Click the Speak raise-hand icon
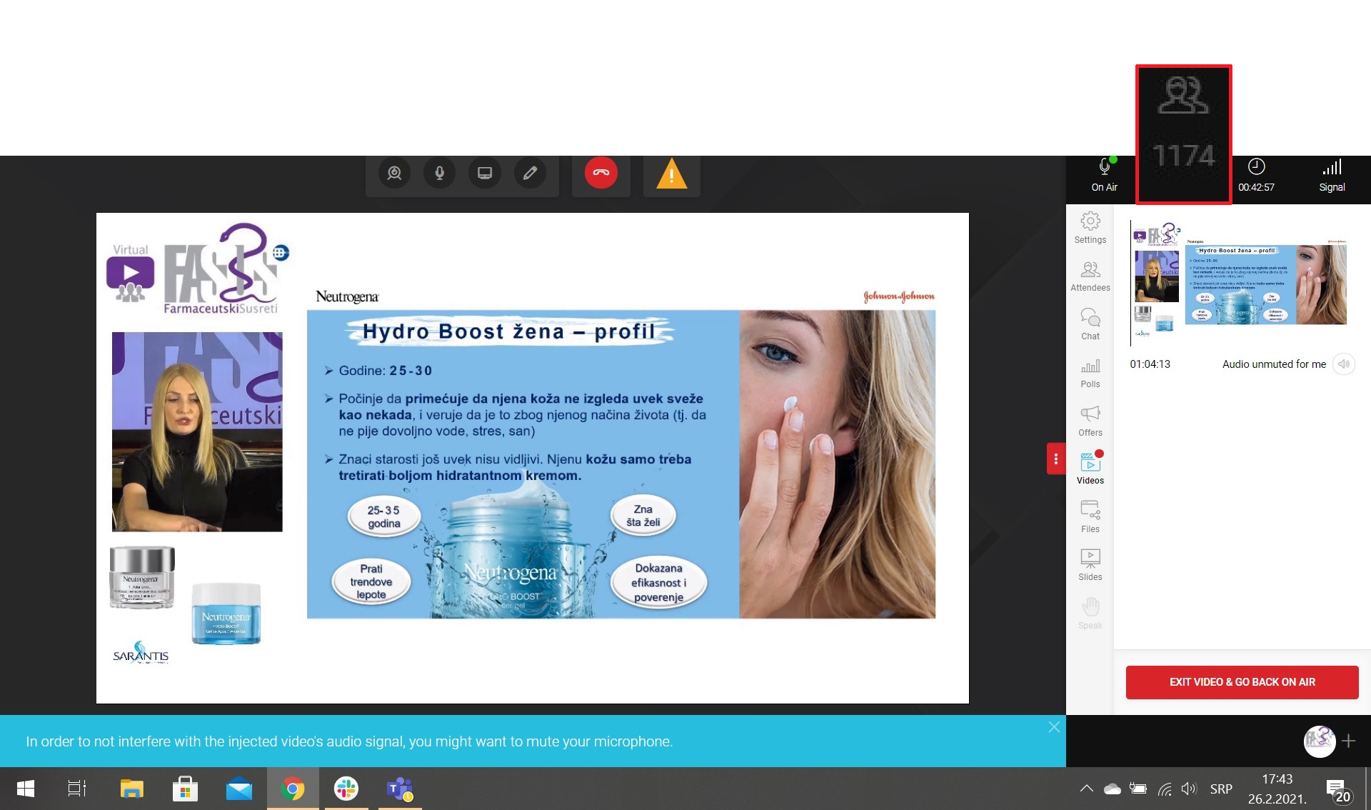This screenshot has height=810, width=1371. click(1090, 614)
